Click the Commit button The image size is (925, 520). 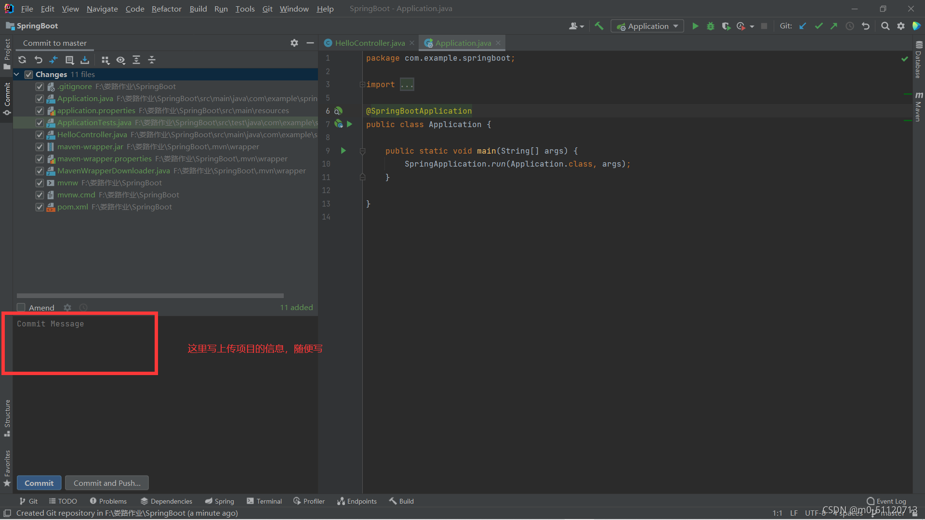pyautogui.click(x=39, y=483)
